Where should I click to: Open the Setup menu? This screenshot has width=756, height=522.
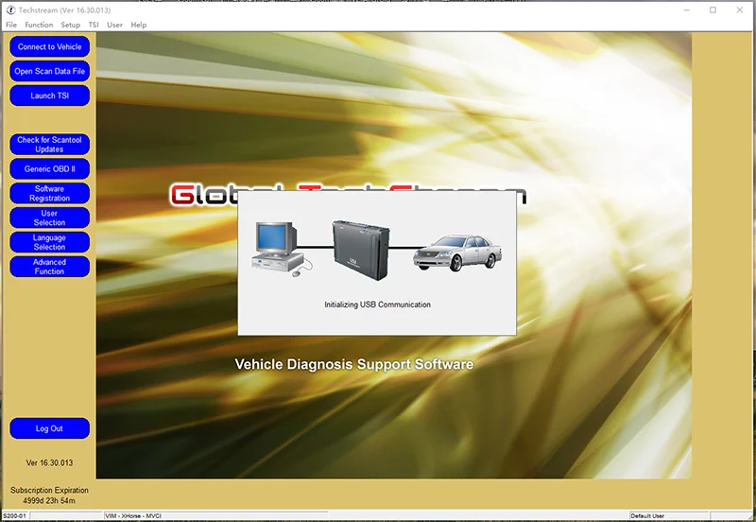click(x=70, y=25)
